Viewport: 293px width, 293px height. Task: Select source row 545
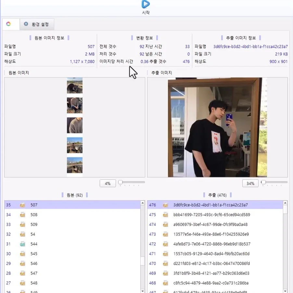72,254
